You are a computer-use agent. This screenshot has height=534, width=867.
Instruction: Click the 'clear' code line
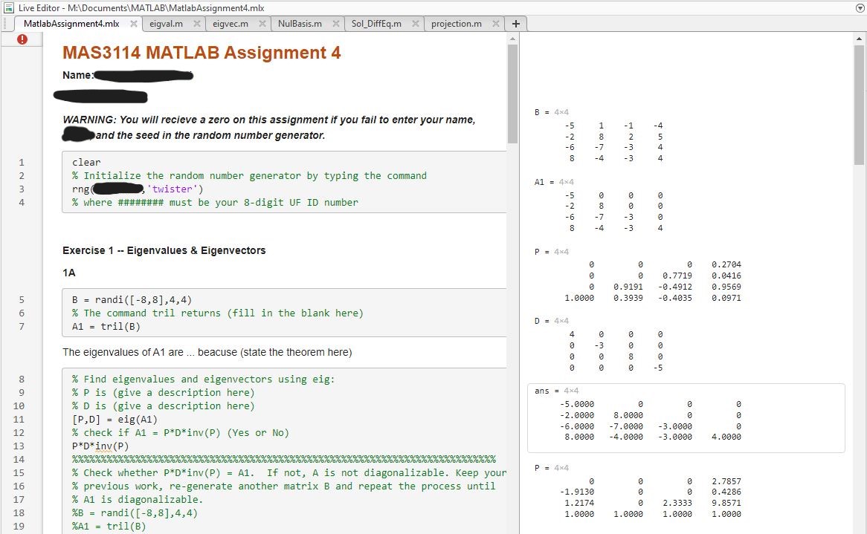click(86, 163)
